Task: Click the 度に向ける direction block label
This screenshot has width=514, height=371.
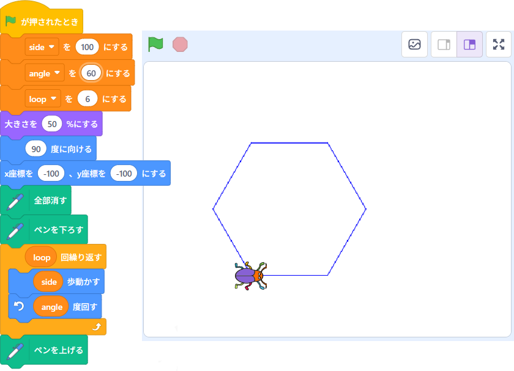Action: [x=71, y=149]
